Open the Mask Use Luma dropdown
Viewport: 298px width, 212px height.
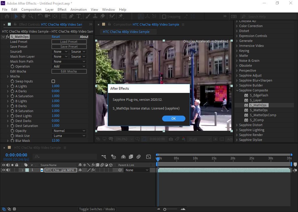point(69,136)
